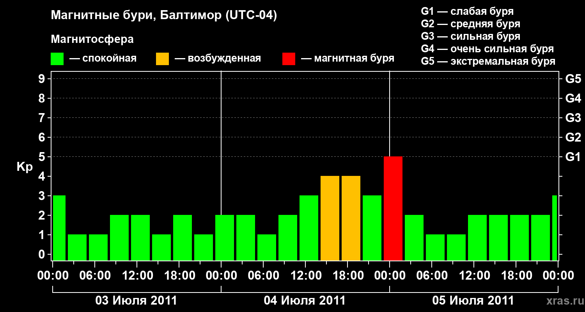This screenshot has height=312, width=585.
Task: Click the 'G4' right axis label
Action: coord(573,98)
